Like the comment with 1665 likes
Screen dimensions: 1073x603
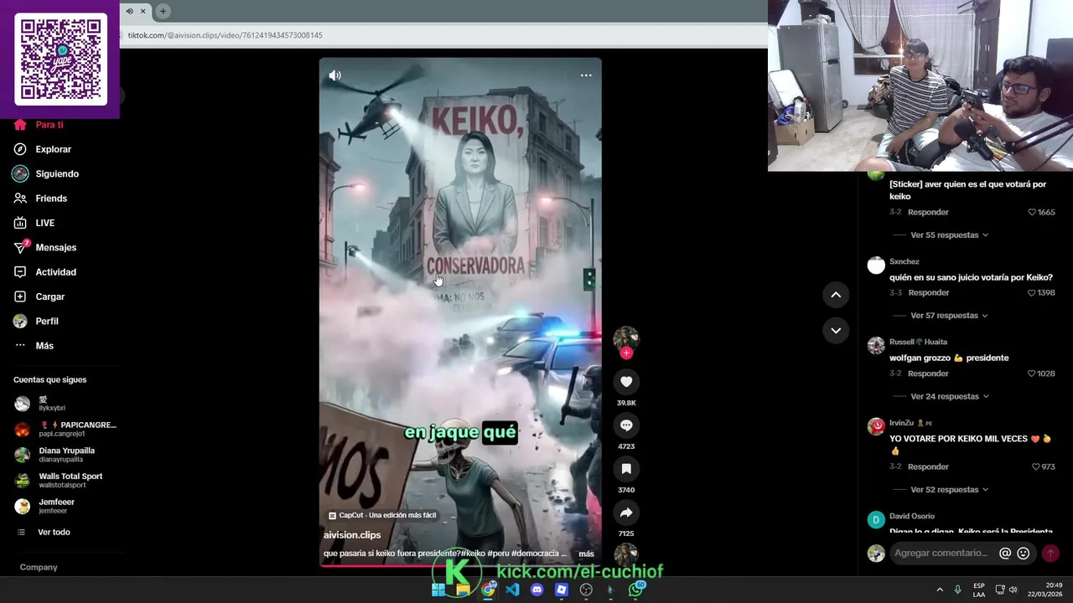tap(1033, 212)
